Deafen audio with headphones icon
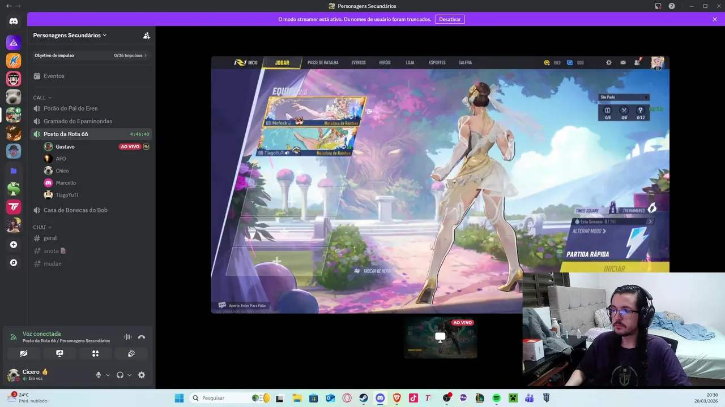725x407 pixels. click(x=120, y=375)
